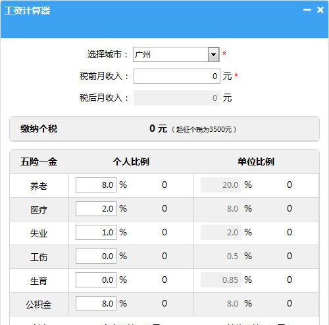Focus the 税前月收入 input field
This screenshot has width=329, height=325.
tap(177, 76)
